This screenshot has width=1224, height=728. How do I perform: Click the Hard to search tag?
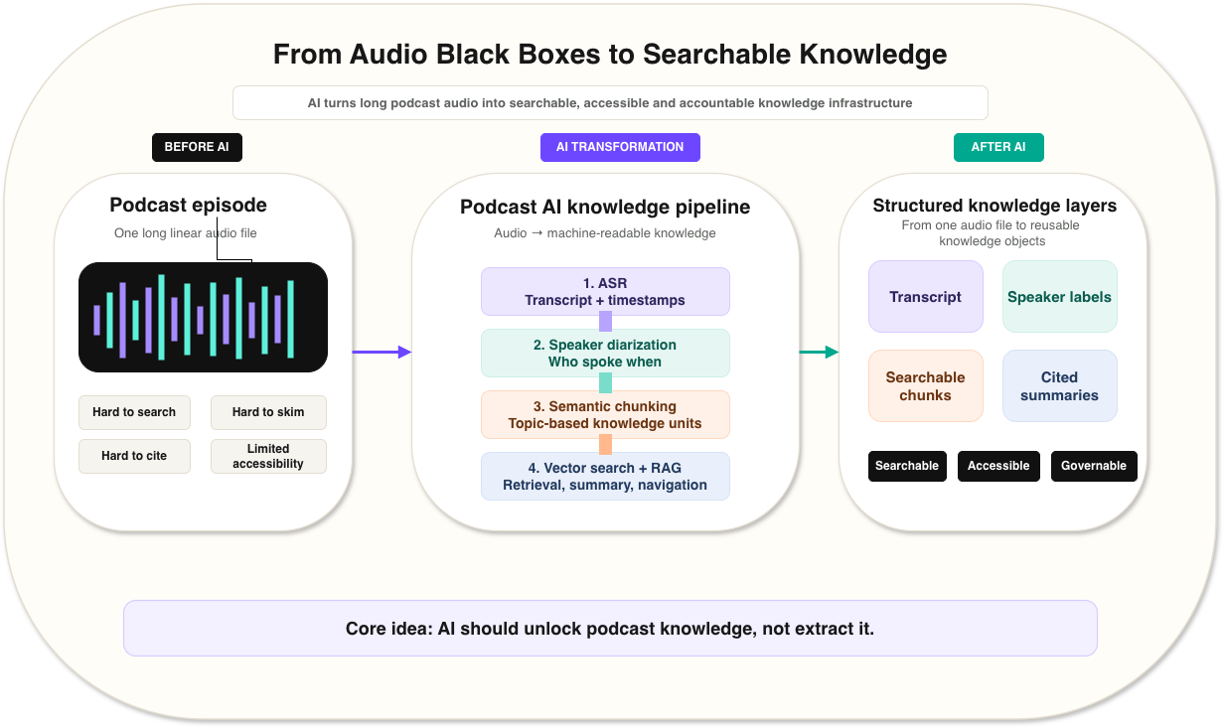134,412
